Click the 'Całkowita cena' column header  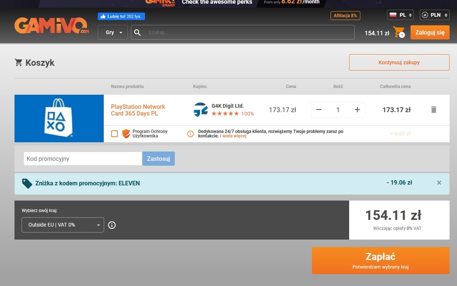(x=395, y=87)
